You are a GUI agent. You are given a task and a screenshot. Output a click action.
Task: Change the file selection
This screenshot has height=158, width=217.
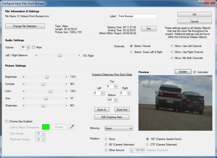(x=25, y=26)
